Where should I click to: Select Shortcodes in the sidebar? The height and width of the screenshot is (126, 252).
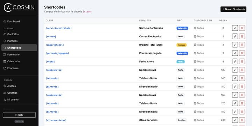[x=19, y=48]
